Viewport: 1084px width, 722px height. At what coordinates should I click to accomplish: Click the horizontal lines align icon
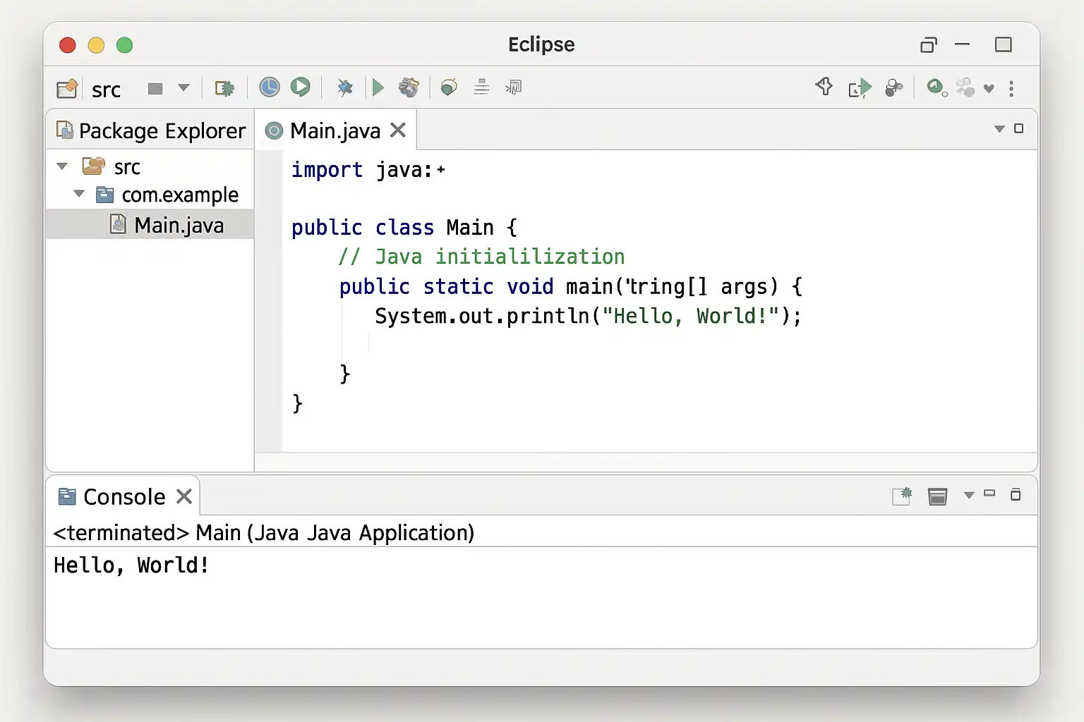click(481, 87)
